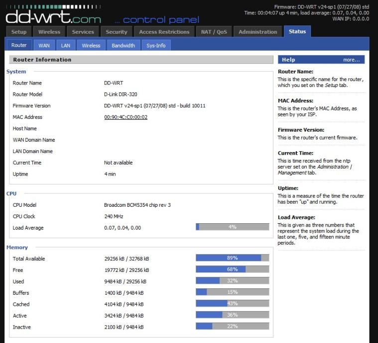View the Bandwidth sub-tab
The height and width of the screenshot is (343, 378).
123,45
